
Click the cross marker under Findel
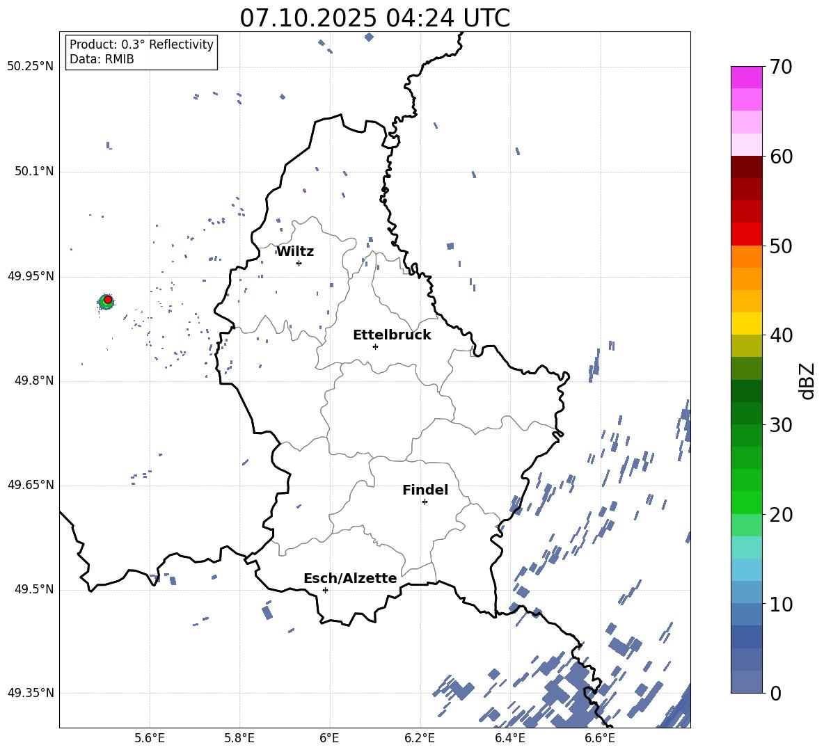425,502
